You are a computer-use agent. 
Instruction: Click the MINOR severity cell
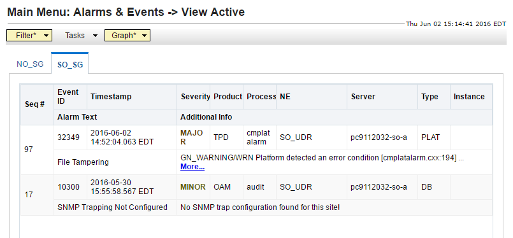click(x=193, y=187)
